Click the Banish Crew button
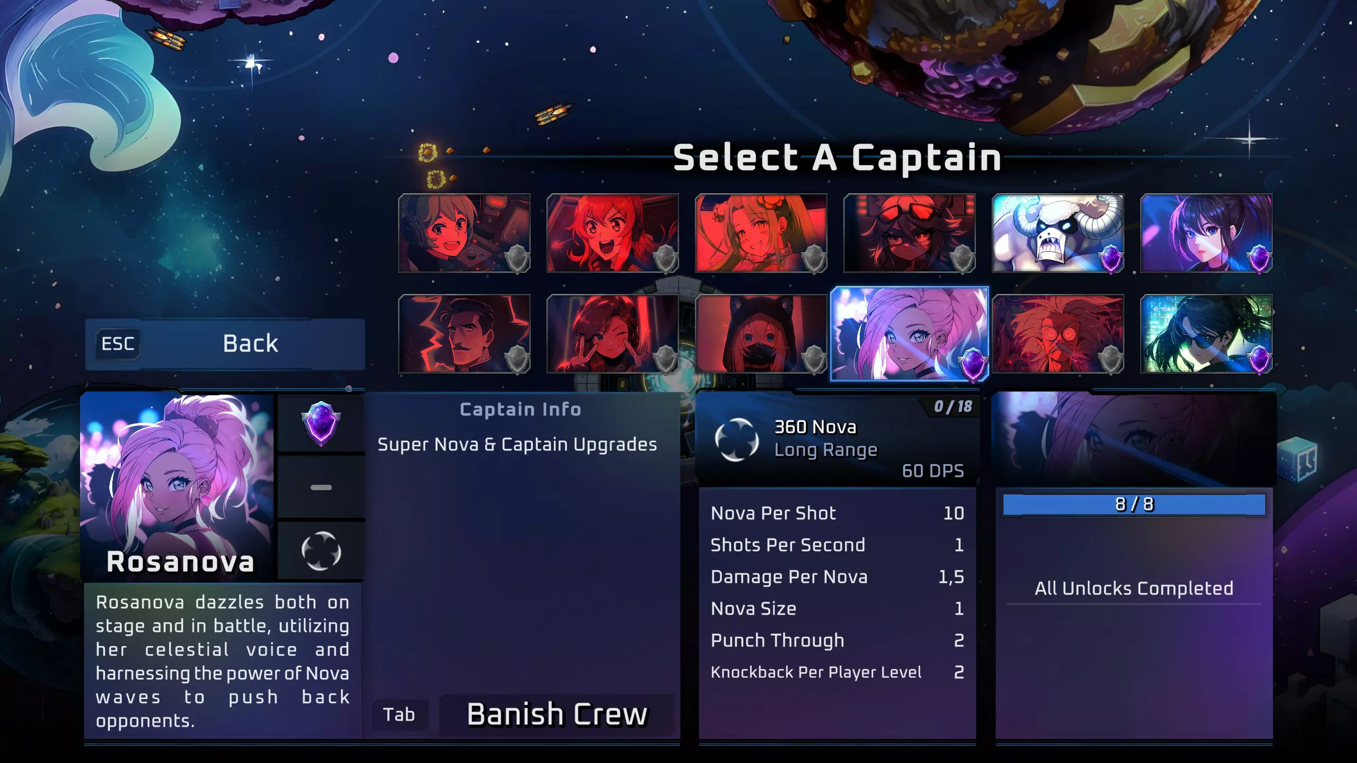The width and height of the screenshot is (1357, 763). [x=557, y=714]
